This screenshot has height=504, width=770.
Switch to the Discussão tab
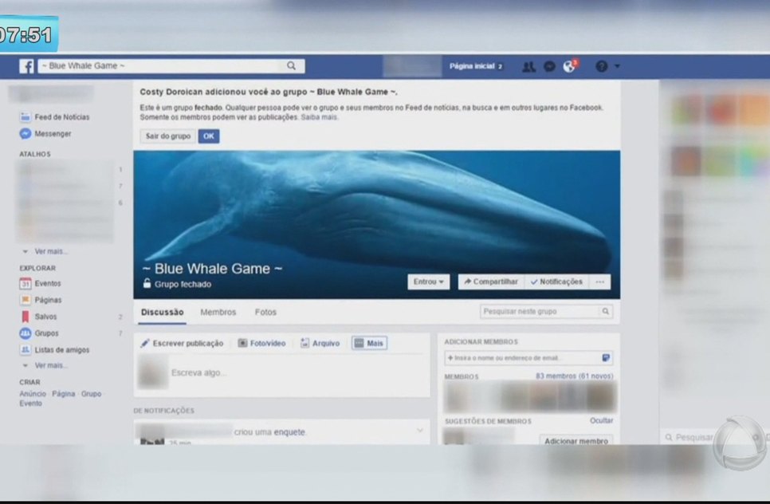coord(162,313)
